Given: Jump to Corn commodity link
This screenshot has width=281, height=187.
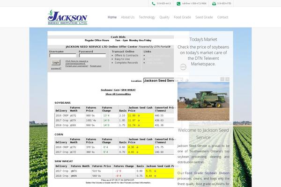Looking at the screenshot, I should click(x=117, y=90).
